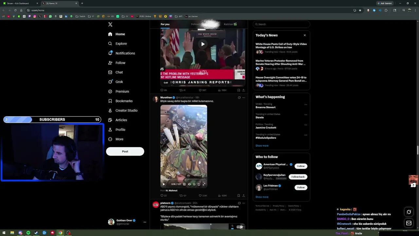Open picture-in-picture on Murathan's video
This screenshot has height=236, width=419.
tap(199, 184)
